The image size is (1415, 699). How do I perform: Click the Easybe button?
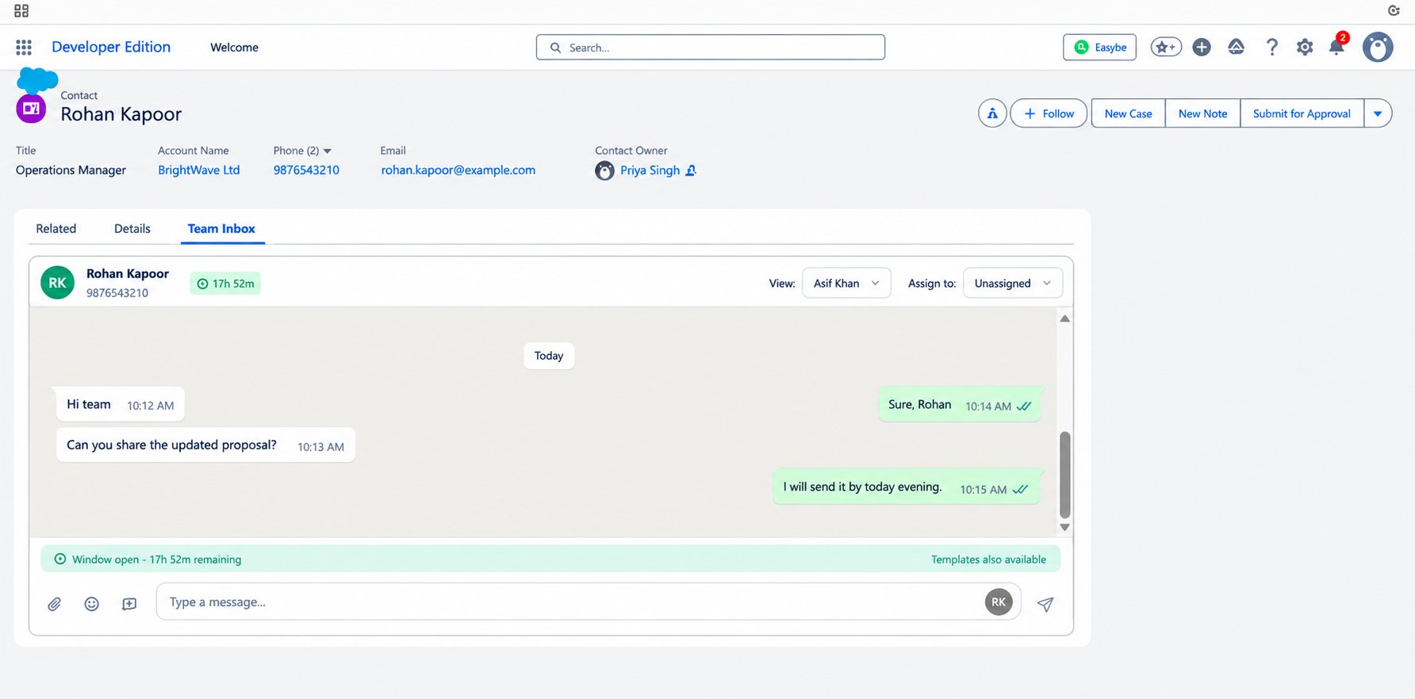(x=1099, y=48)
